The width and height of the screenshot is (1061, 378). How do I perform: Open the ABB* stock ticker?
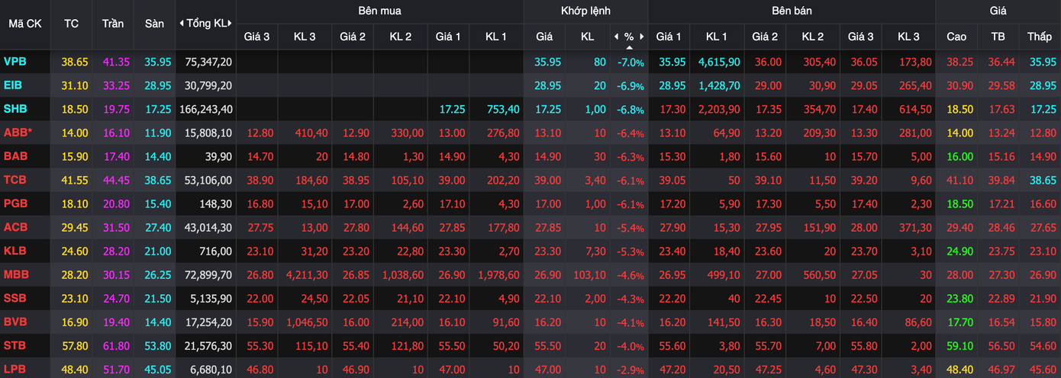pyautogui.click(x=17, y=133)
